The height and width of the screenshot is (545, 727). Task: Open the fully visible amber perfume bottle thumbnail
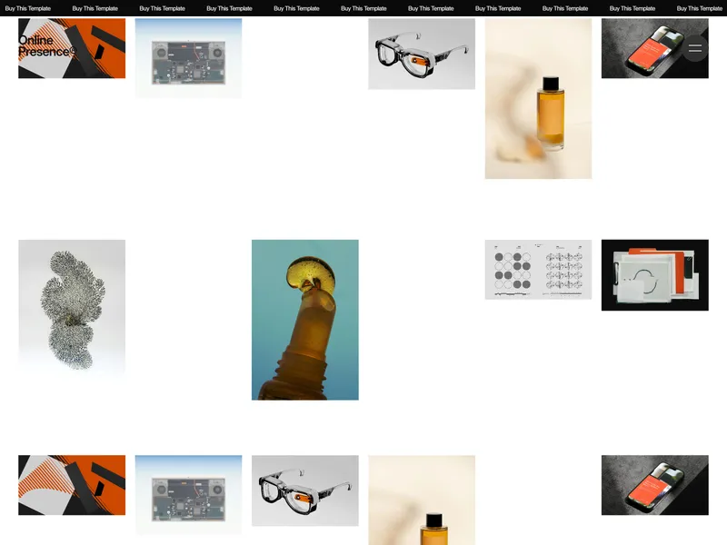(538, 99)
